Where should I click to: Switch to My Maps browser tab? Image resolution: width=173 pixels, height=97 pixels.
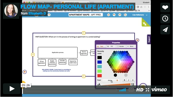[46, 3]
